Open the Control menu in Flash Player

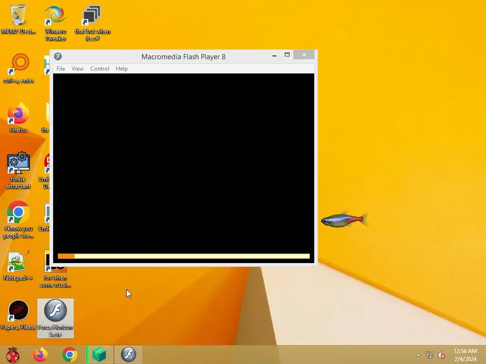(x=100, y=69)
